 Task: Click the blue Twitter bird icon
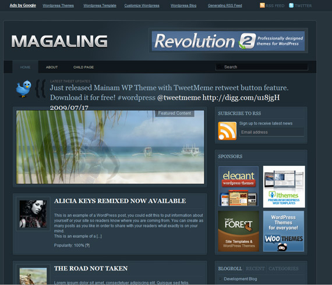(x=23, y=88)
